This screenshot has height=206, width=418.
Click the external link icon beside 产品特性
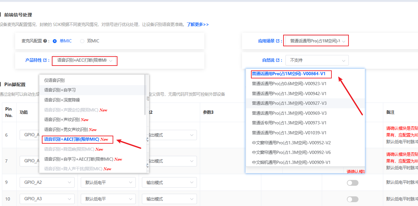[x=45, y=60]
